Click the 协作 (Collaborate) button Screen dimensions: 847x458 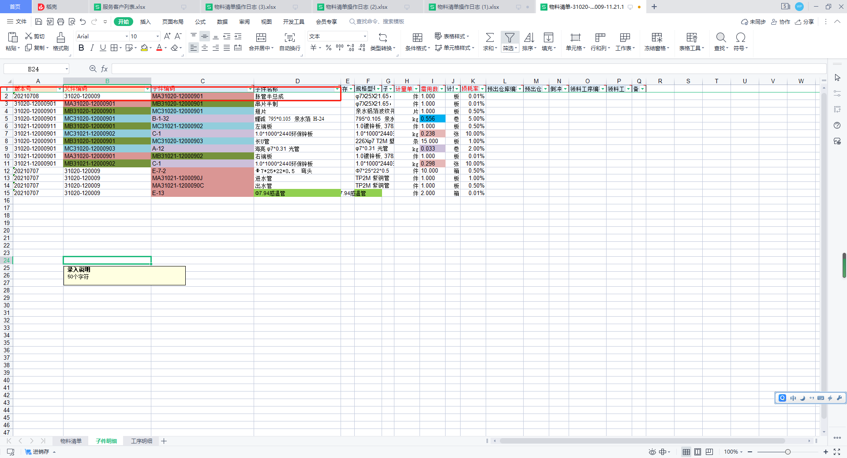(x=780, y=22)
